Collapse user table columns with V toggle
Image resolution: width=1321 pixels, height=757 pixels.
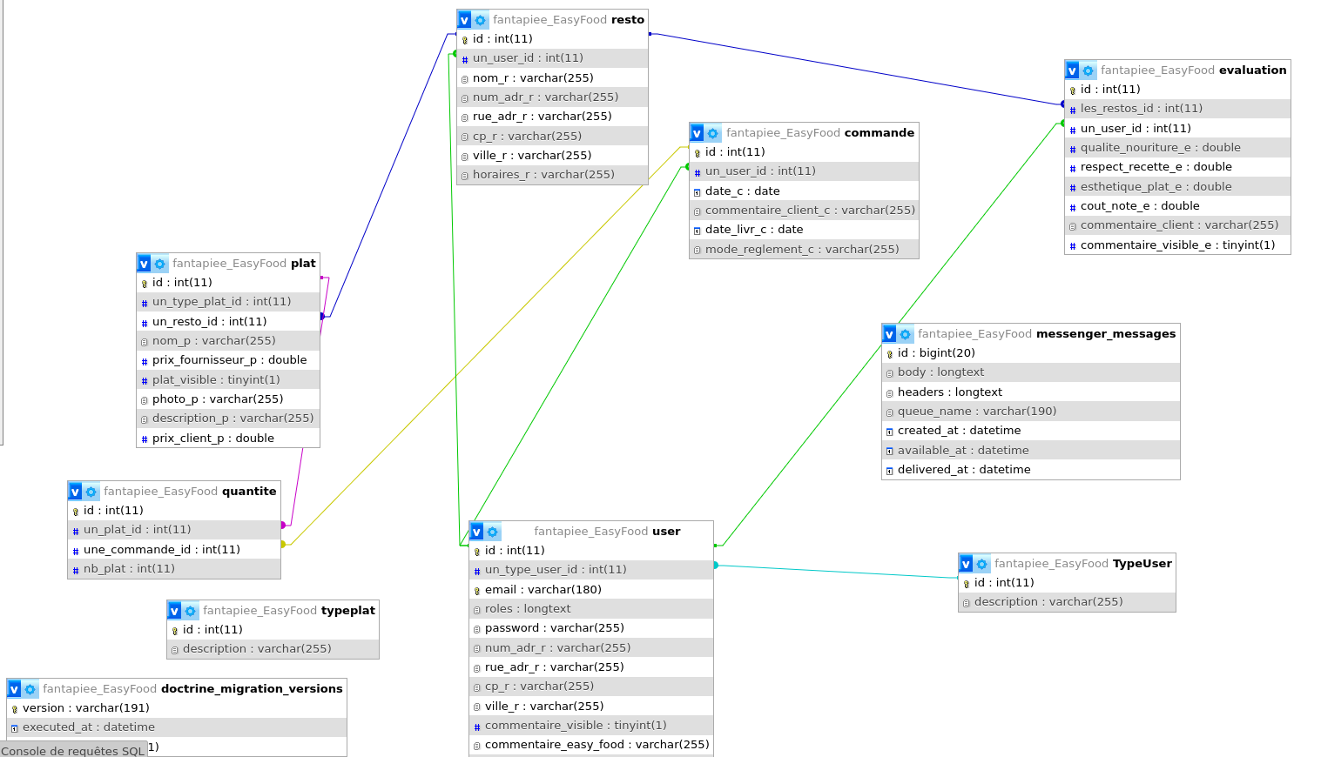[476, 532]
